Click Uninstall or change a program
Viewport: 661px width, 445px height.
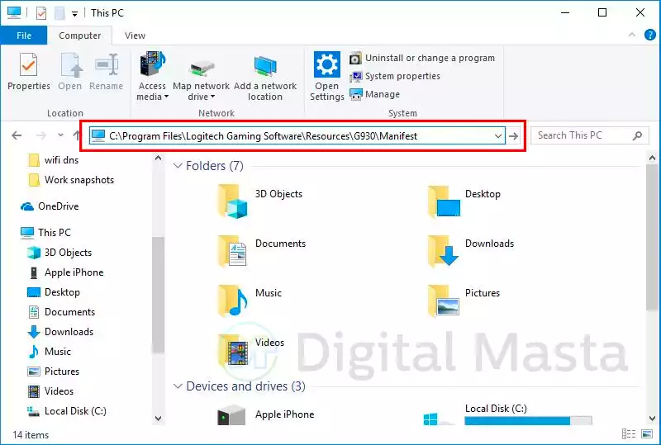tap(422, 58)
